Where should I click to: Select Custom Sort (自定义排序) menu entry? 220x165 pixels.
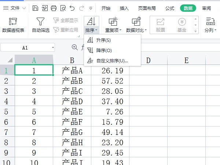click(x=112, y=60)
